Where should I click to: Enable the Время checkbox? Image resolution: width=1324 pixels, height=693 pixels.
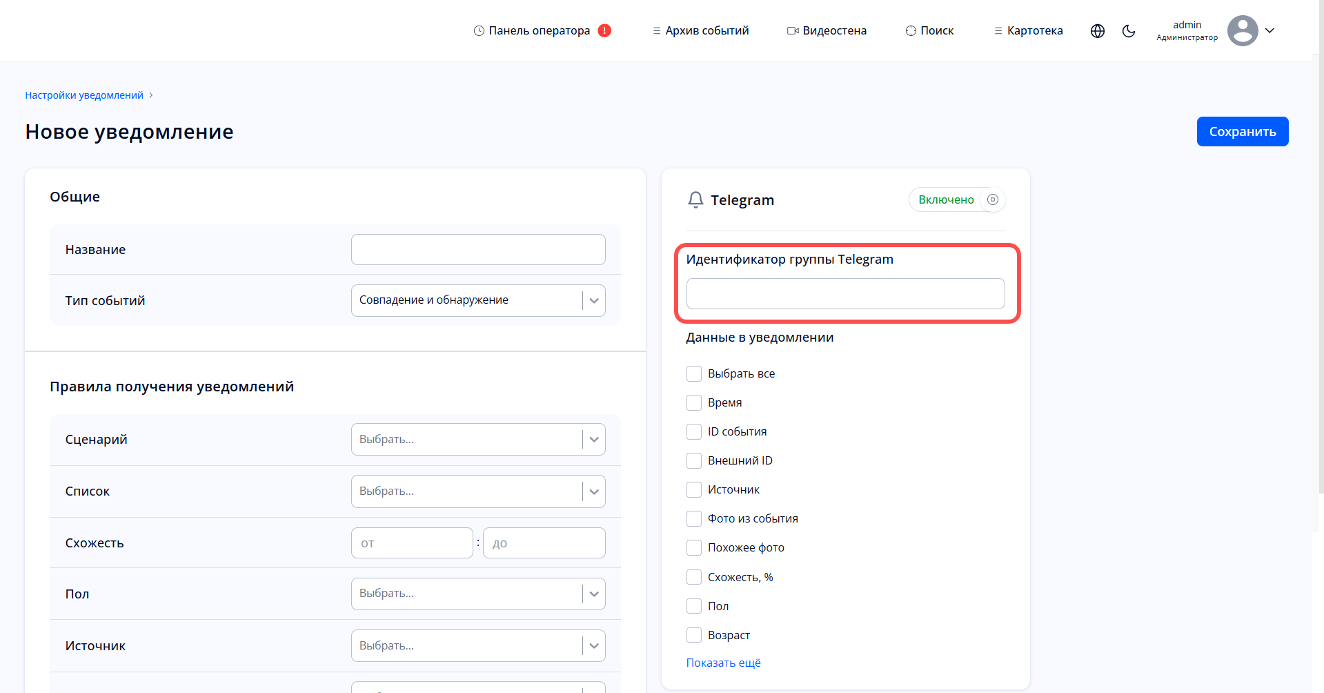[x=694, y=402]
